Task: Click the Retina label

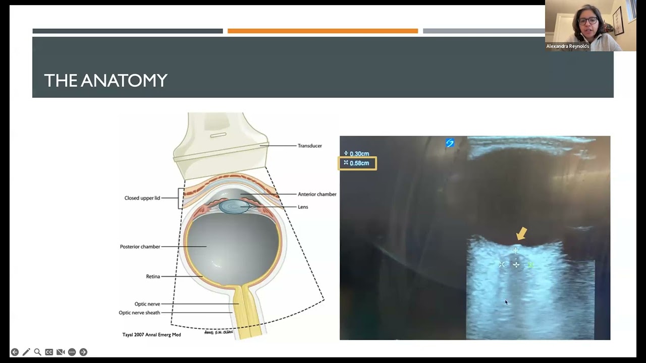Action: click(x=153, y=276)
